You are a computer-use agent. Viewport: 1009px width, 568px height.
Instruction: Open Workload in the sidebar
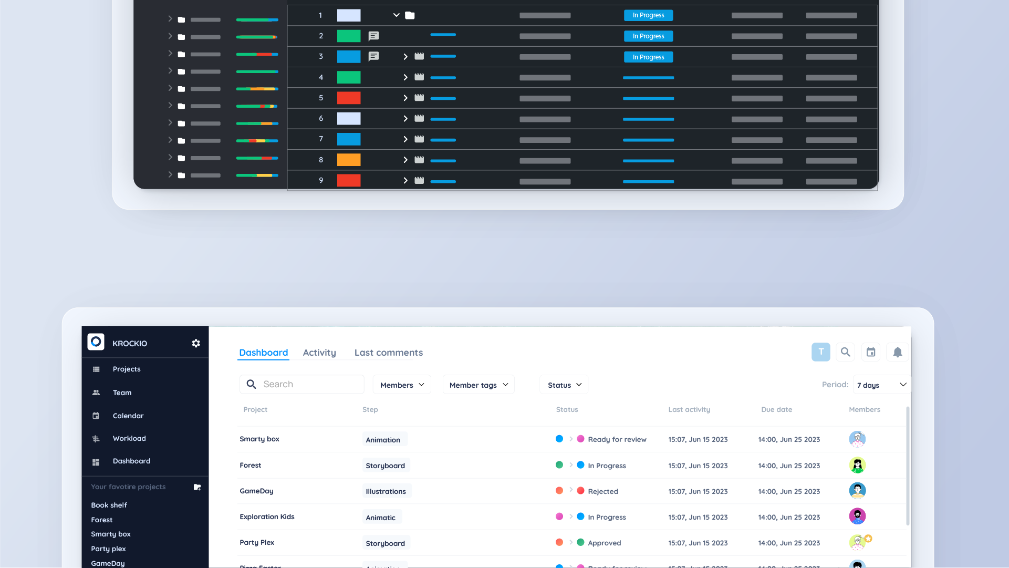click(129, 438)
